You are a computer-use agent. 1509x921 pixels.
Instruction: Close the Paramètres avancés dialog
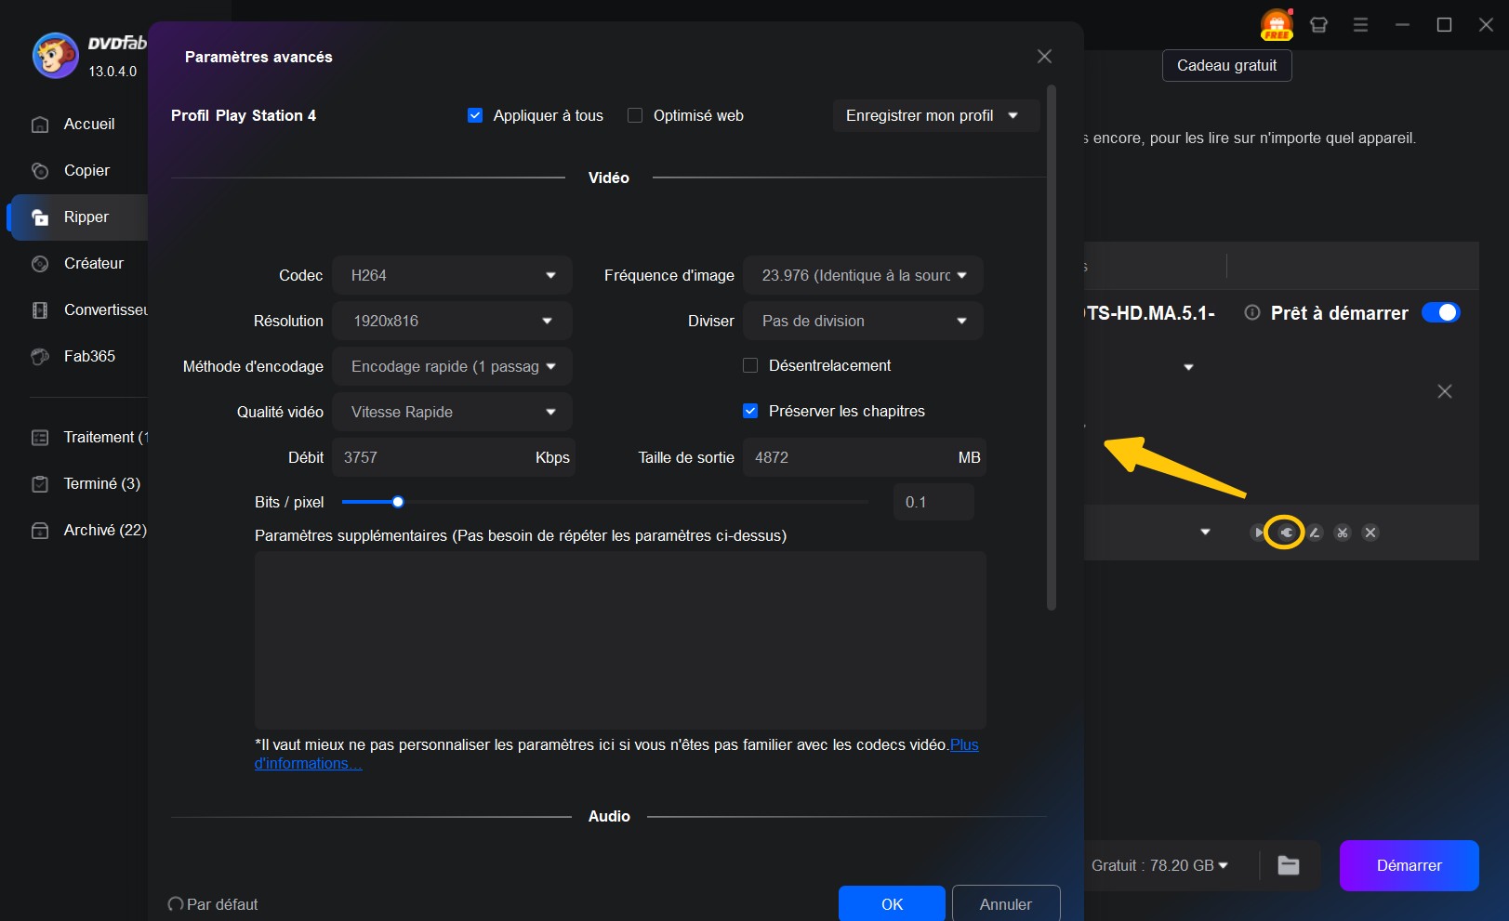tap(1044, 57)
